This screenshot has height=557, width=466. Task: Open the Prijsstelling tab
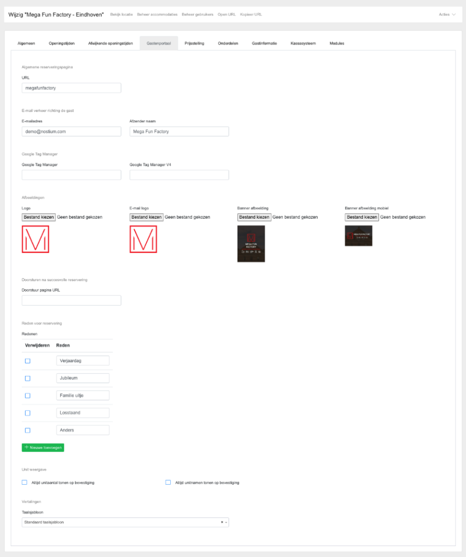pos(194,43)
